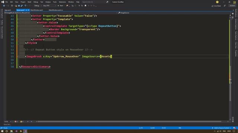Click the Navigate Backward toolbar icon
The image size is (238, 133).
pyautogui.click(x=4, y=6)
